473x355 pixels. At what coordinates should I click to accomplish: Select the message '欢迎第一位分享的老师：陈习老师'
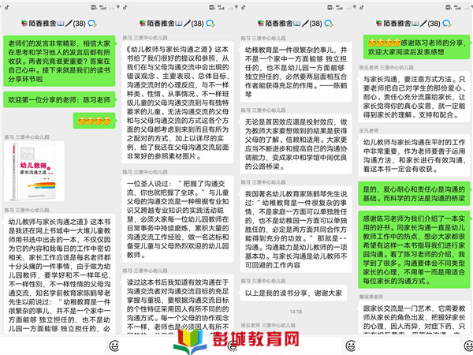pos(59,99)
